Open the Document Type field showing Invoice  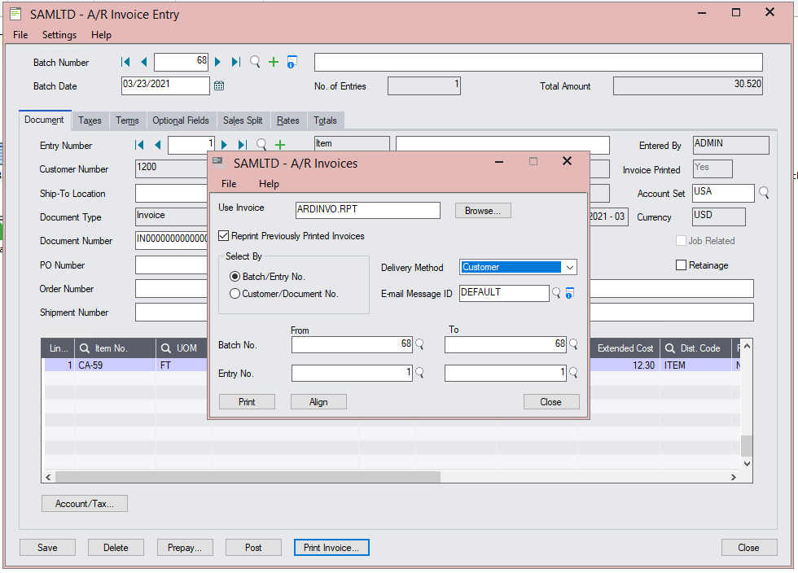[171, 216]
